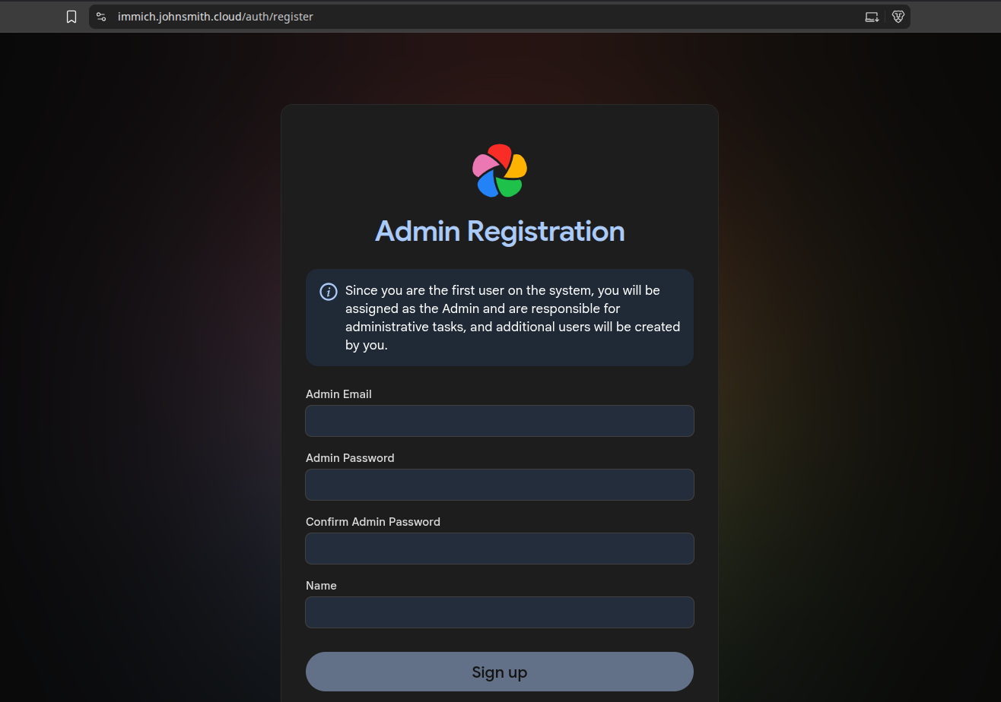Screen dimensions: 1001x702
Task: Click the install app icon in address bar
Action: (872, 17)
